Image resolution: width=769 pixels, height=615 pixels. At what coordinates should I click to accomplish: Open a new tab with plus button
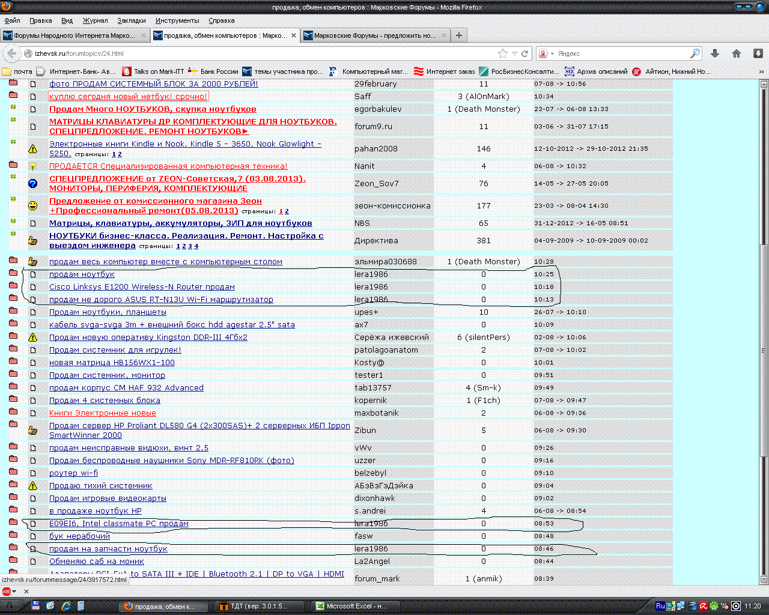[459, 35]
